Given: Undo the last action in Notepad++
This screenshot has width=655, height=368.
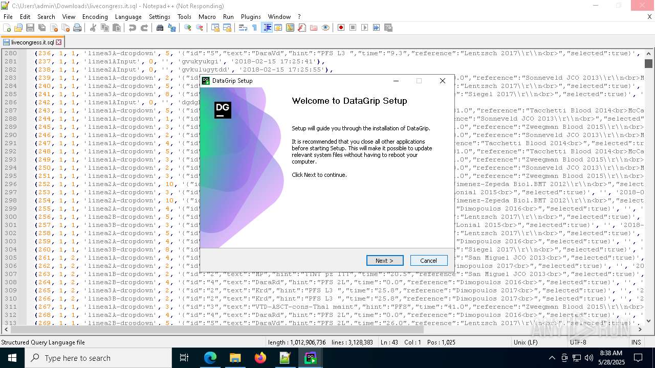Looking at the screenshot, I should [133, 28].
